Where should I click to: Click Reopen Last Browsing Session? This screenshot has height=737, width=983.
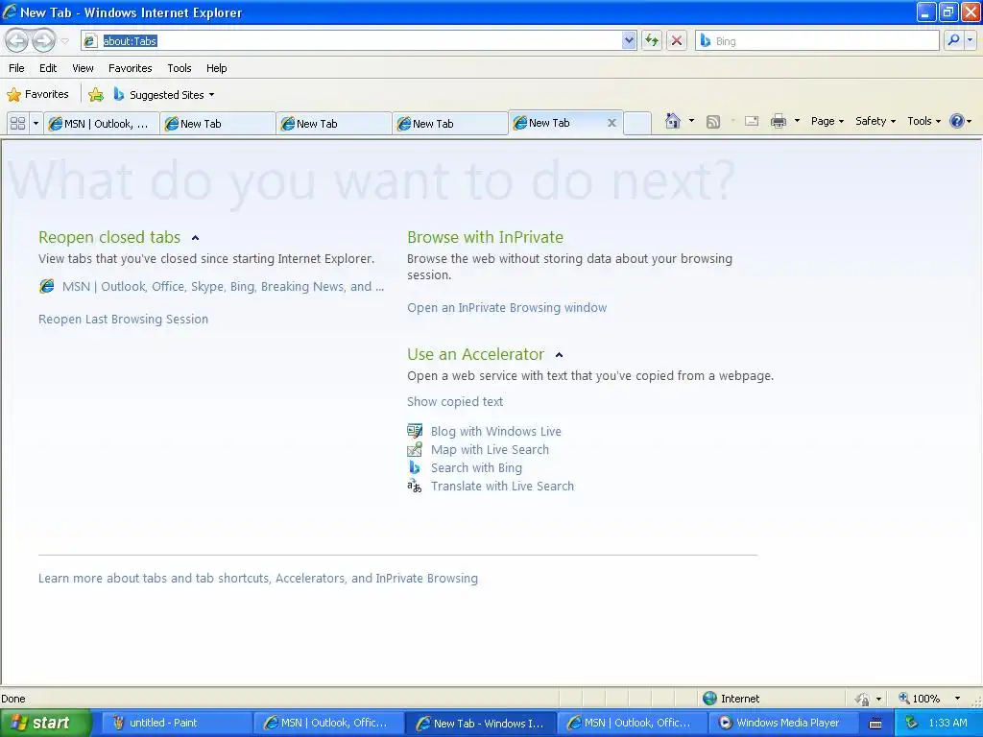click(x=123, y=319)
